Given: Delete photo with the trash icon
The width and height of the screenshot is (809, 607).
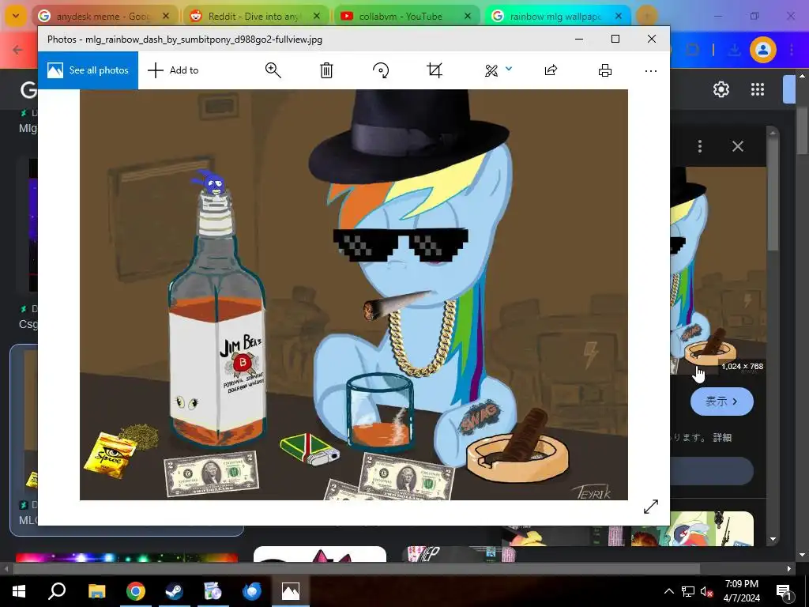Looking at the screenshot, I should (326, 70).
